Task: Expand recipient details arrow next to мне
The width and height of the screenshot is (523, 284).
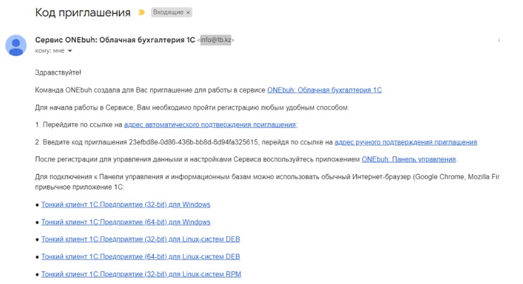Action: pyautogui.click(x=70, y=51)
